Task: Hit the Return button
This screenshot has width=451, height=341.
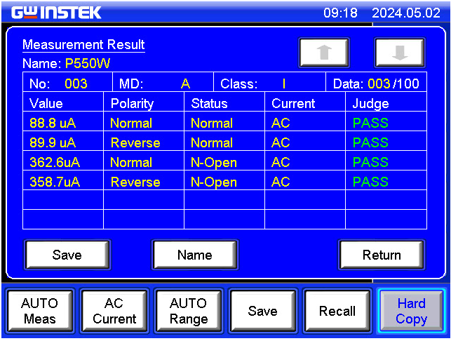Action: click(382, 255)
